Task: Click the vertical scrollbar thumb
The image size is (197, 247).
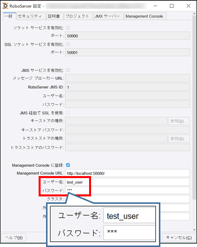Action: pyautogui.click(x=195, y=108)
